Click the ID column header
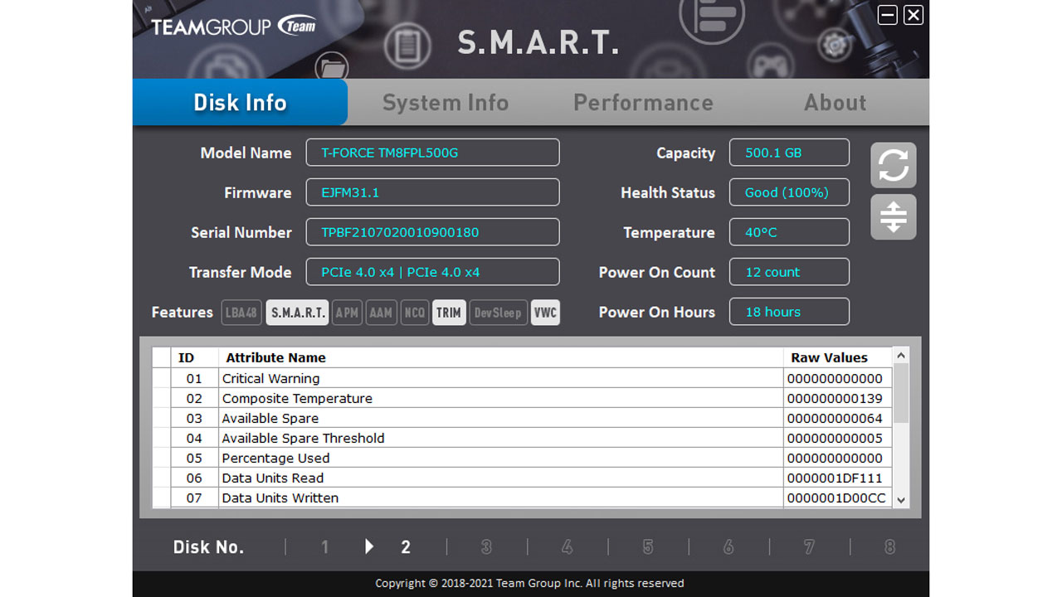 (x=194, y=357)
